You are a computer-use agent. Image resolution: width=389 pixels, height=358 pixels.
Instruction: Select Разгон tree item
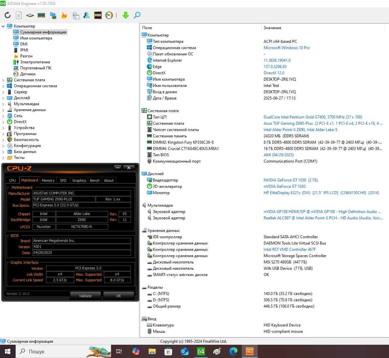26,56
